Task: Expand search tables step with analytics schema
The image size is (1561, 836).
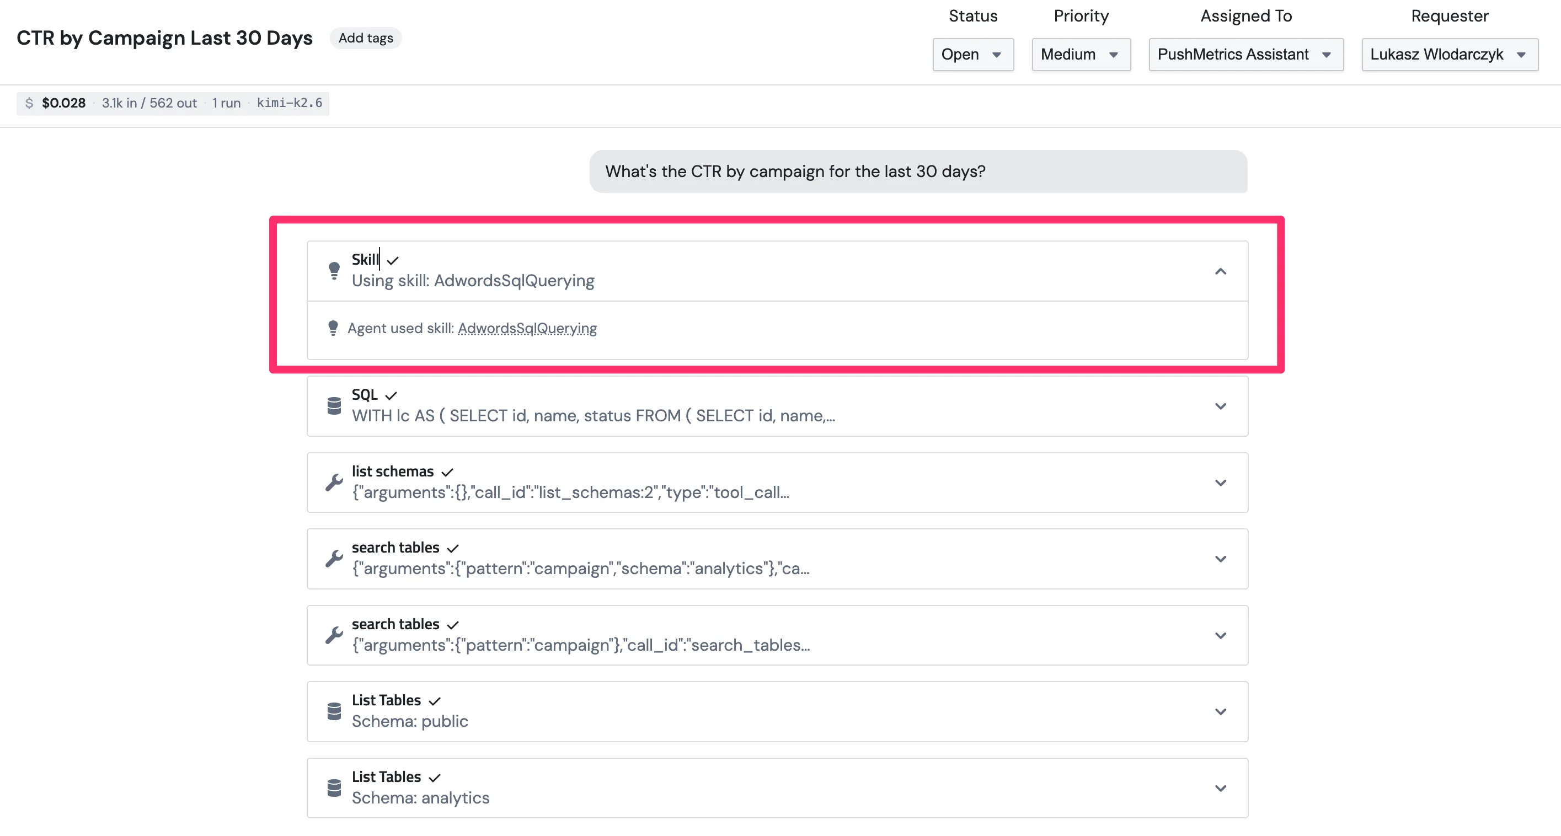Action: tap(1221, 559)
